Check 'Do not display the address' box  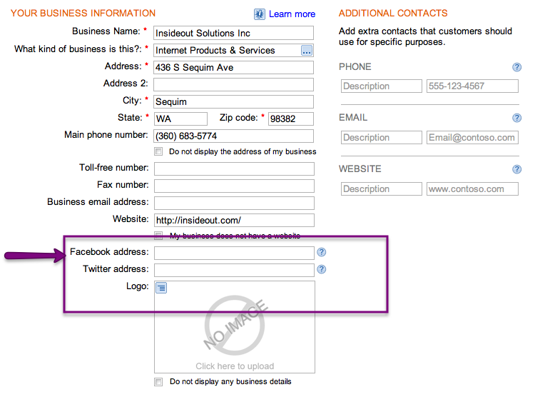158,152
